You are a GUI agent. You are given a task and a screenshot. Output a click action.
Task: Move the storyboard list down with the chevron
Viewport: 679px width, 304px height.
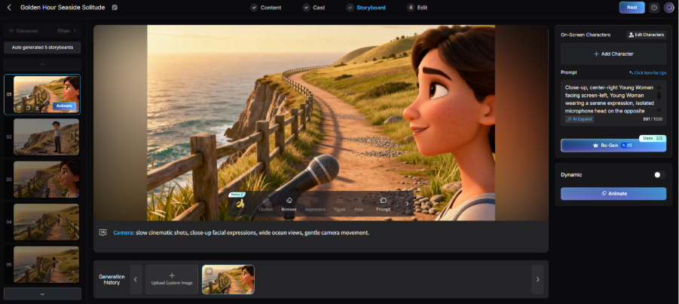click(x=42, y=293)
